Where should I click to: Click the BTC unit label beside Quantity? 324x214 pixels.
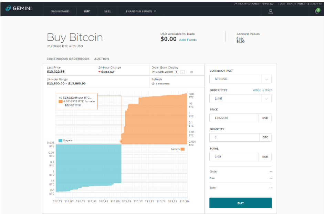point(265,137)
